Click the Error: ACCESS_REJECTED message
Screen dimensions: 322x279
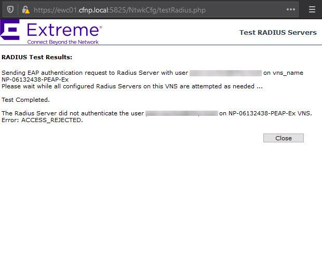point(42,120)
